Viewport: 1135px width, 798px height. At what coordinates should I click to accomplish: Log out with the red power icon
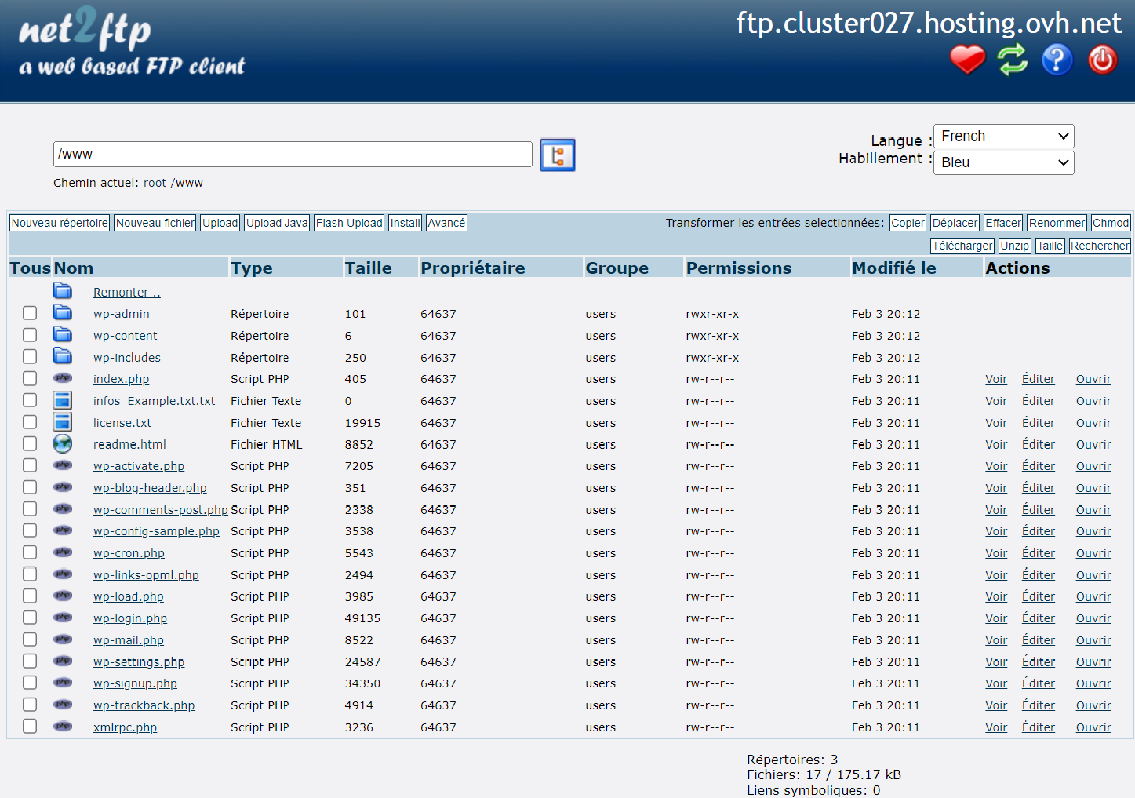[x=1102, y=60]
